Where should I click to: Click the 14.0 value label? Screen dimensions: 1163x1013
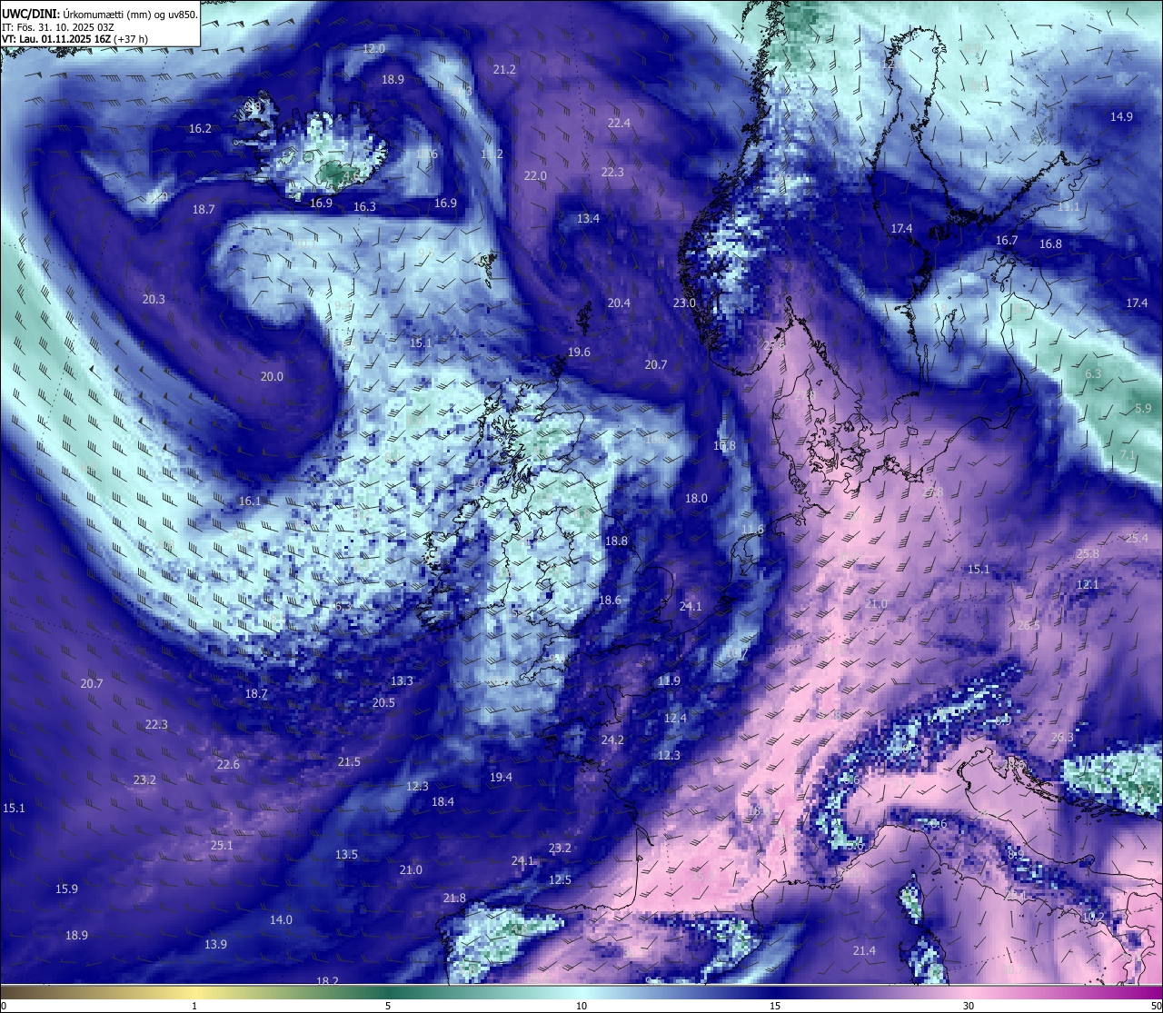[x=281, y=919]
